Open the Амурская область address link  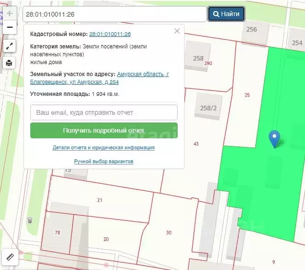tap(143, 74)
